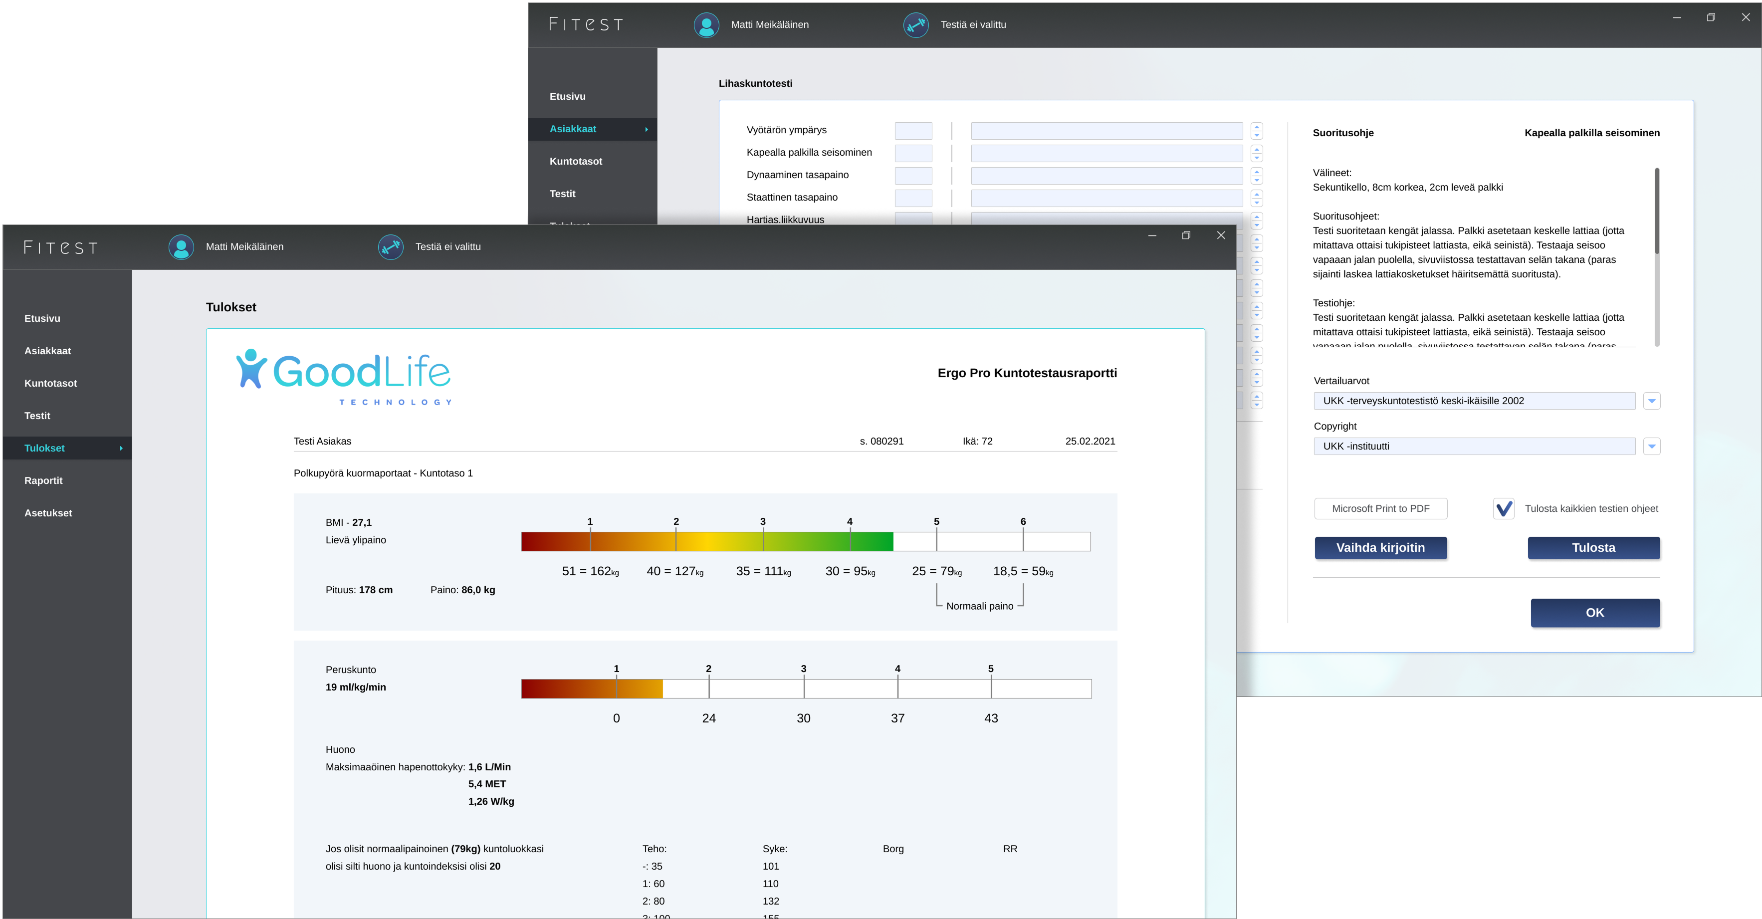Open Asiakkaat in front window sidebar
This screenshot has height=919, width=1762.
pos(48,351)
